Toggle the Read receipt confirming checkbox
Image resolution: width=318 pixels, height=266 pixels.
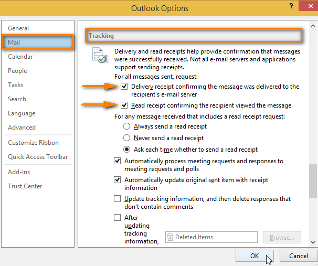click(x=124, y=105)
